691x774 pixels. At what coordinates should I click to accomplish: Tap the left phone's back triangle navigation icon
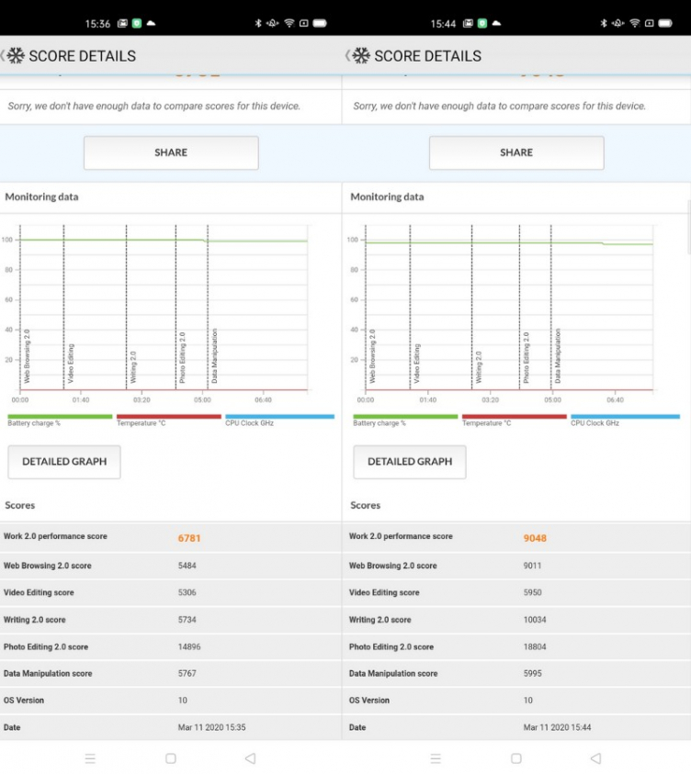pos(250,758)
